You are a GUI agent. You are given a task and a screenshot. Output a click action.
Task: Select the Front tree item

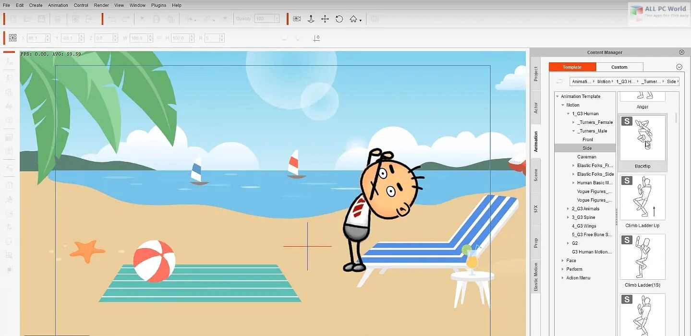click(x=588, y=140)
